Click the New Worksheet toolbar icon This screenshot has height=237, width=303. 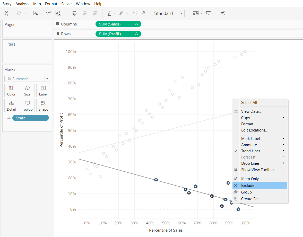tap(36, 13)
